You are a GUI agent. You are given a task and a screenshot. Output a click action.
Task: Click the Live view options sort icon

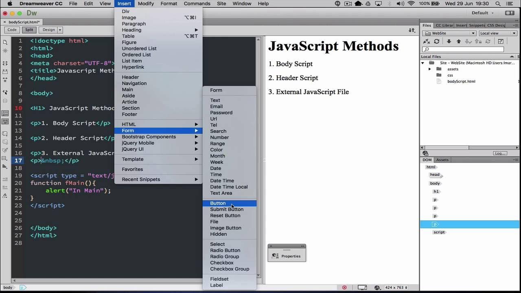point(412,30)
